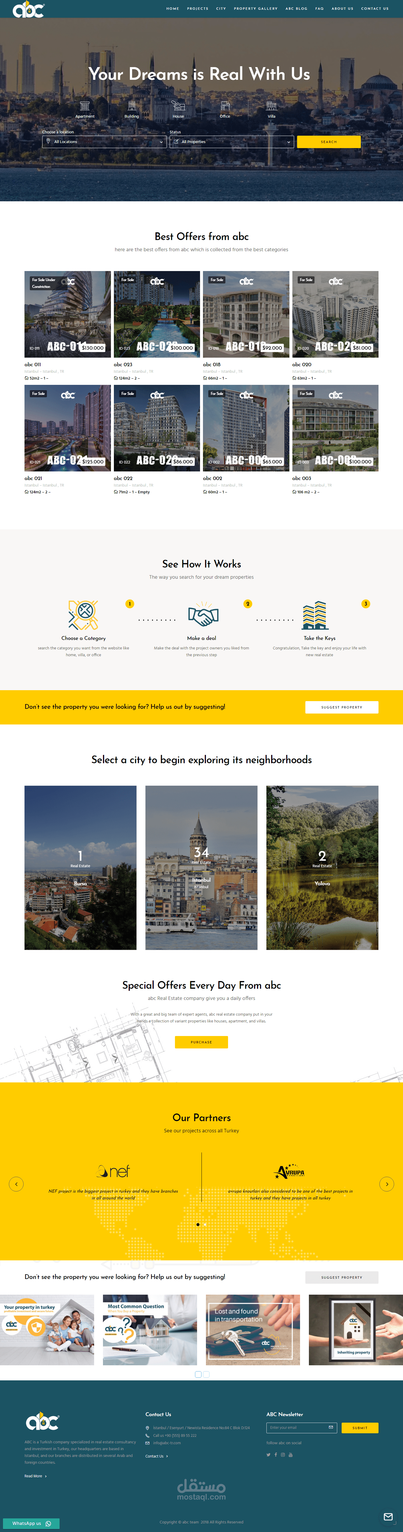Image resolution: width=403 pixels, height=1532 pixels.
Task: Open the PROJECTS menu item
Action: 198,9
